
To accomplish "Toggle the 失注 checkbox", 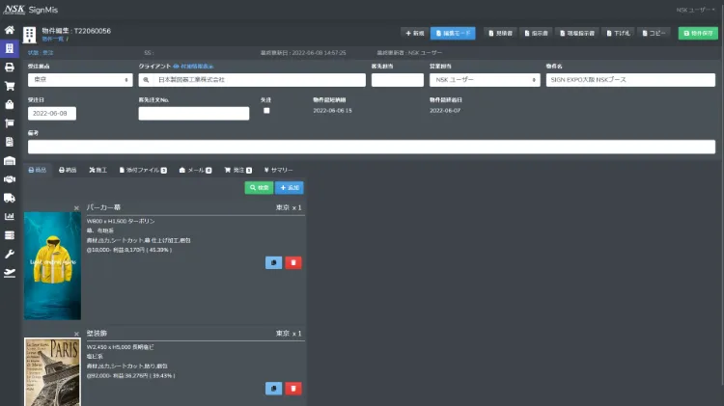I will tap(266, 111).
